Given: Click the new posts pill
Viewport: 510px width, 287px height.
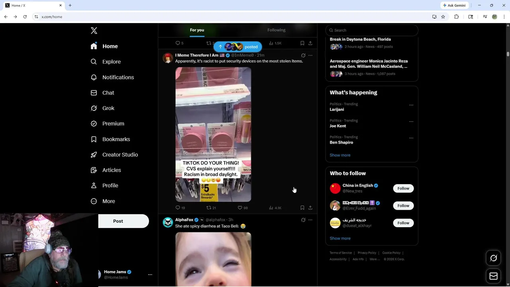Looking at the screenshot, I should pyautogui.click(x=237, y=47).
